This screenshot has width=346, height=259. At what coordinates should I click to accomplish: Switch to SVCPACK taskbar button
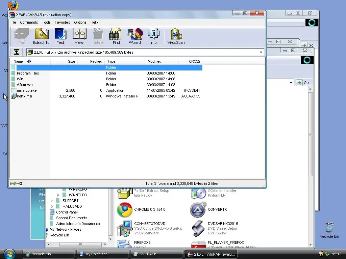pos(157,254)
